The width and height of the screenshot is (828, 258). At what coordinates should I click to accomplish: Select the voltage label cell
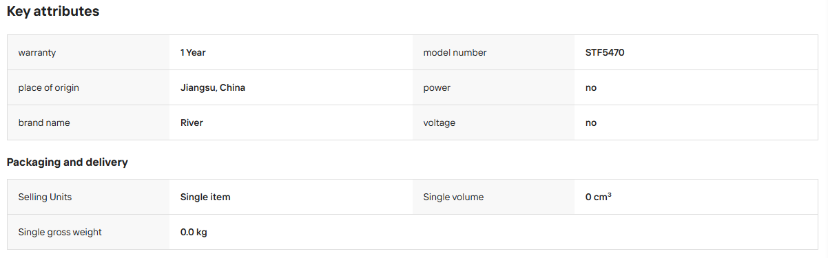pos(493,122)
